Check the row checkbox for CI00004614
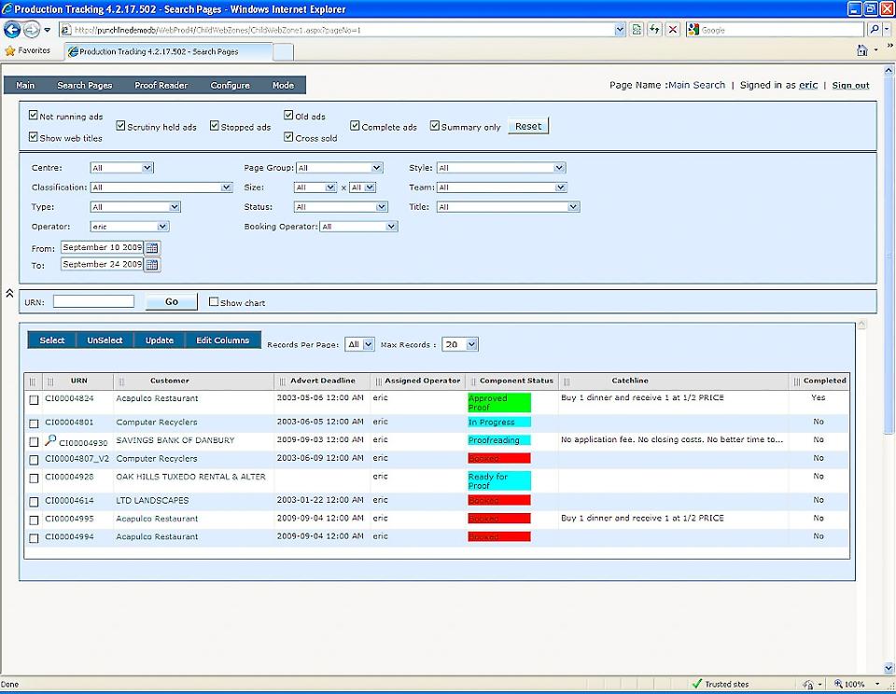 34,502
